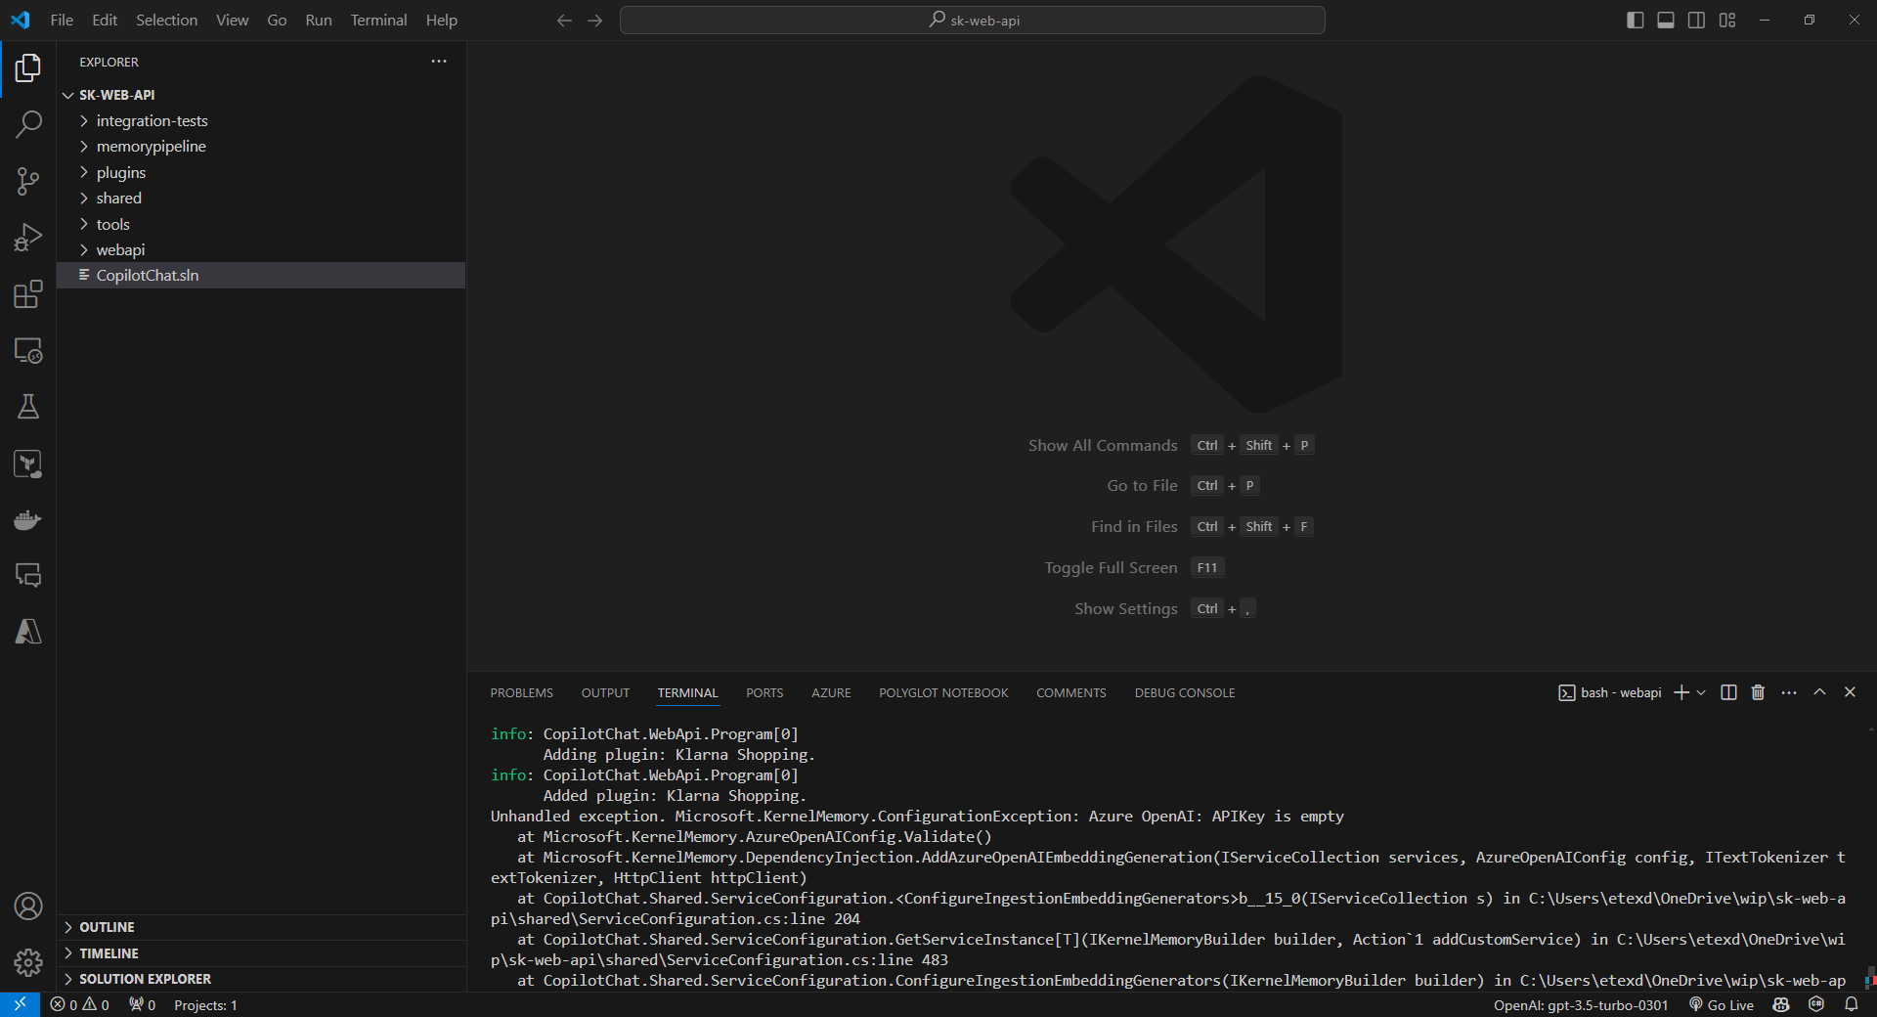Switch to the Problems tab
This screenshot has width=1877, height=1017.
click(521, 692)
